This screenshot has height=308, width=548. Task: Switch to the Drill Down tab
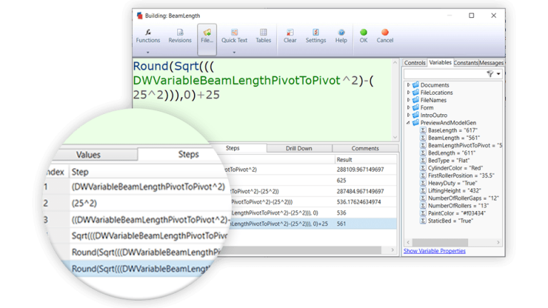298,148
